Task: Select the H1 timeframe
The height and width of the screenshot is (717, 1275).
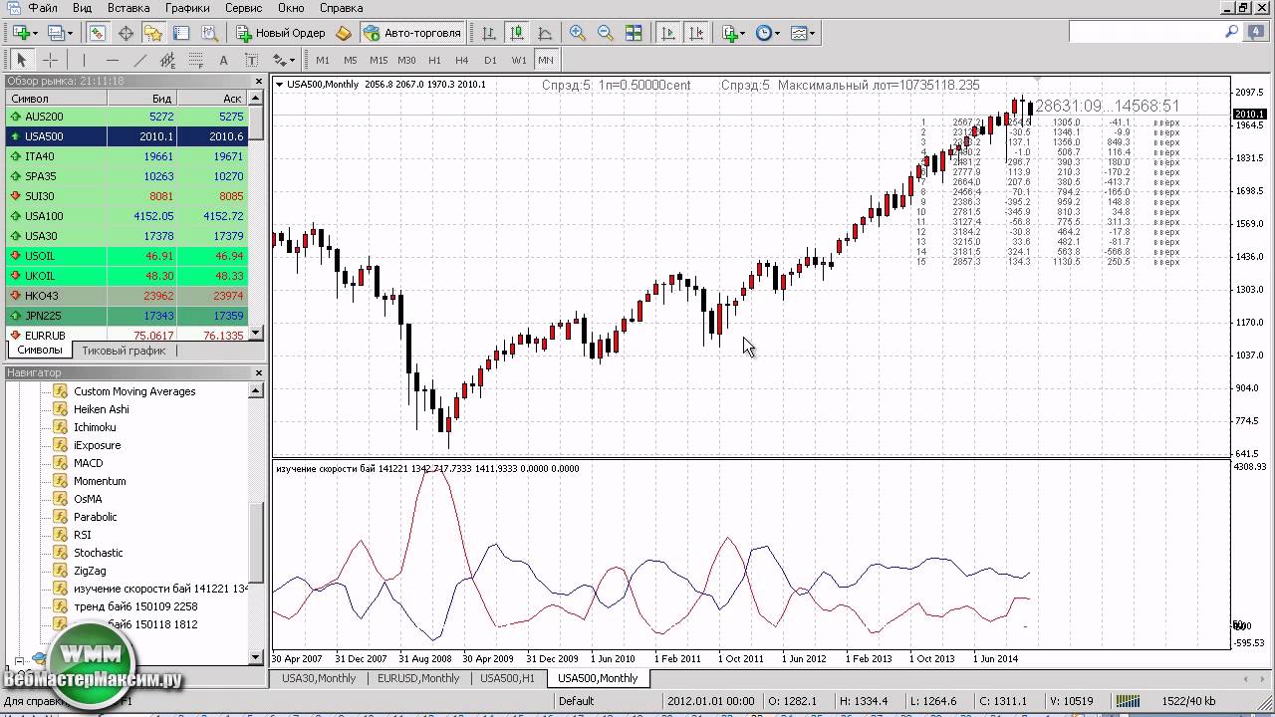Action: (x=434, y=60)
